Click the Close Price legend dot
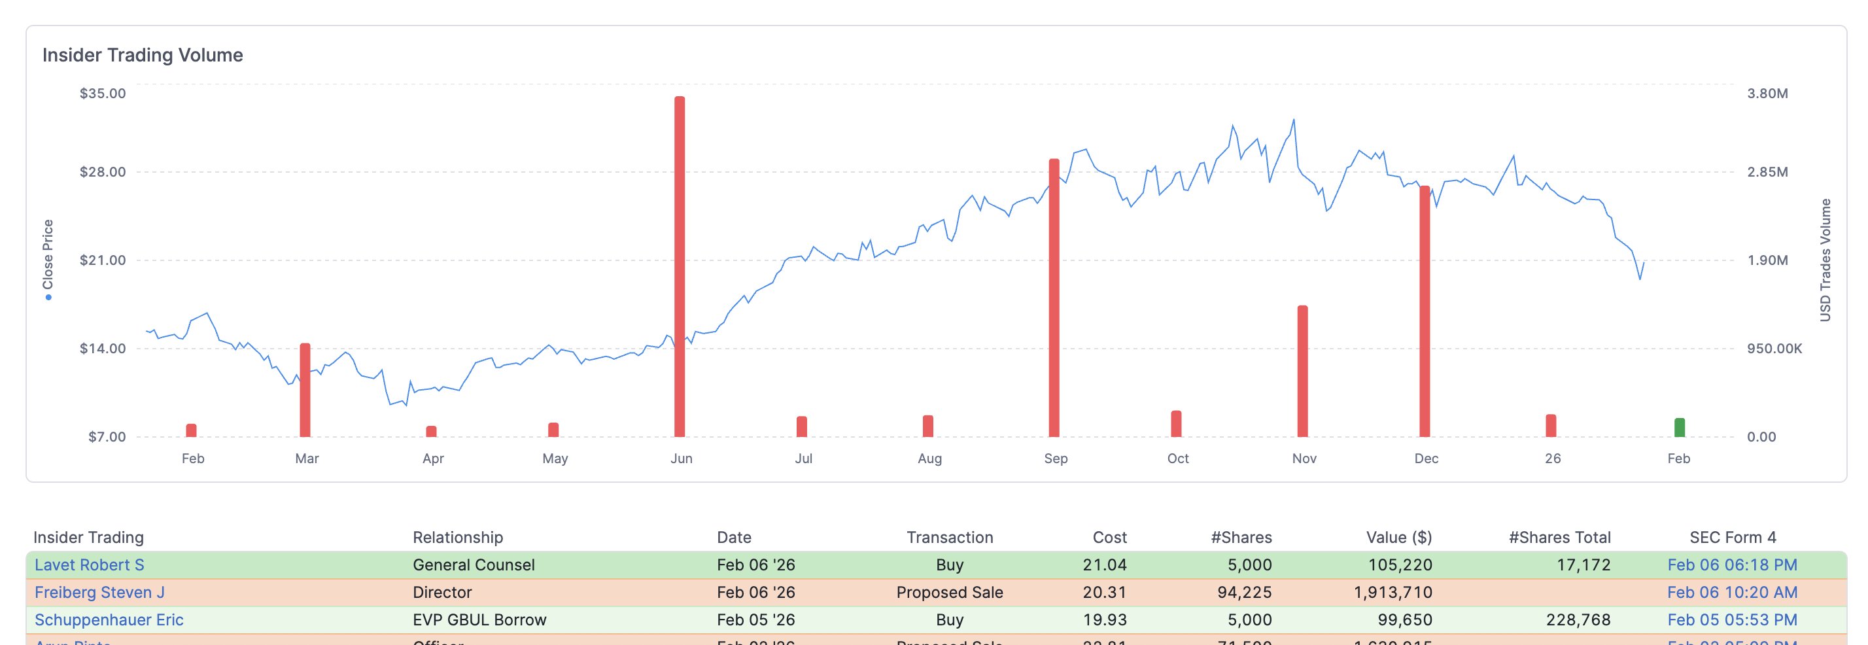The image size is (1868, 645). click(x=48, y=297)
